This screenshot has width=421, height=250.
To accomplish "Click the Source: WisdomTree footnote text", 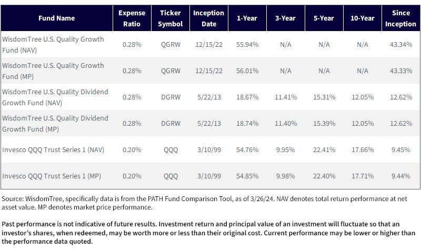I will pos(204,203).
